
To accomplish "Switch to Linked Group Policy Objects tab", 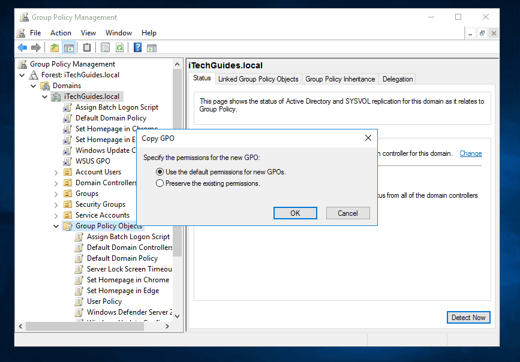I will pos(259,79).
